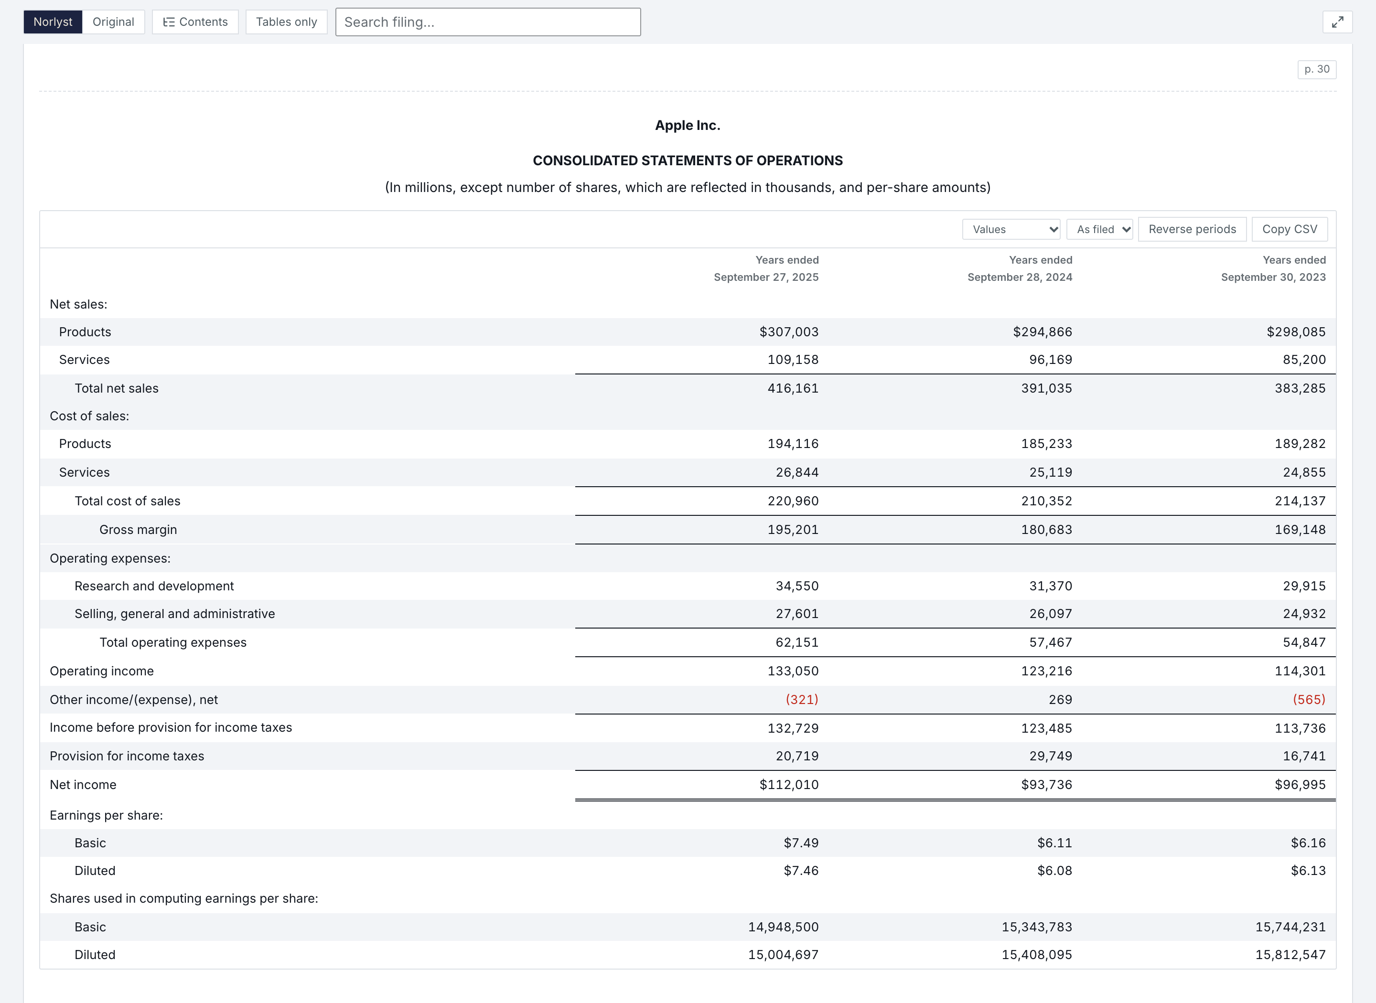Screen dimensions: 1376x1003
Task: Click the Operating income row label
Action: (102, 672)
